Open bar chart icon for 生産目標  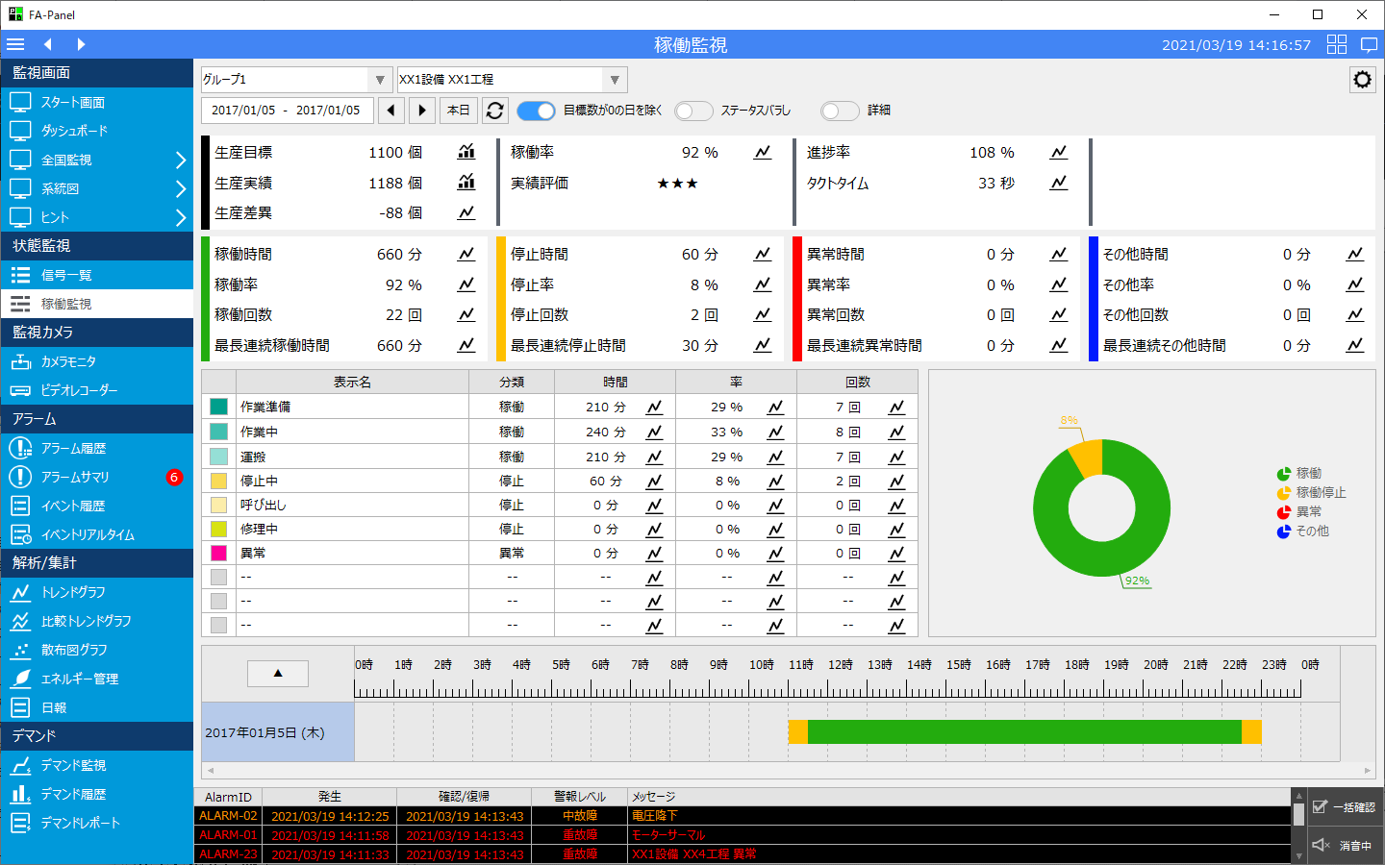[466, 152]
